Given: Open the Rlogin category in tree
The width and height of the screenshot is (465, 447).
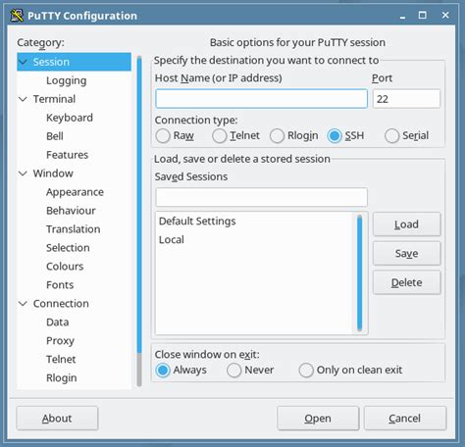Looking at the screenshot, I should pyautogui.click(x=62, y=378).
